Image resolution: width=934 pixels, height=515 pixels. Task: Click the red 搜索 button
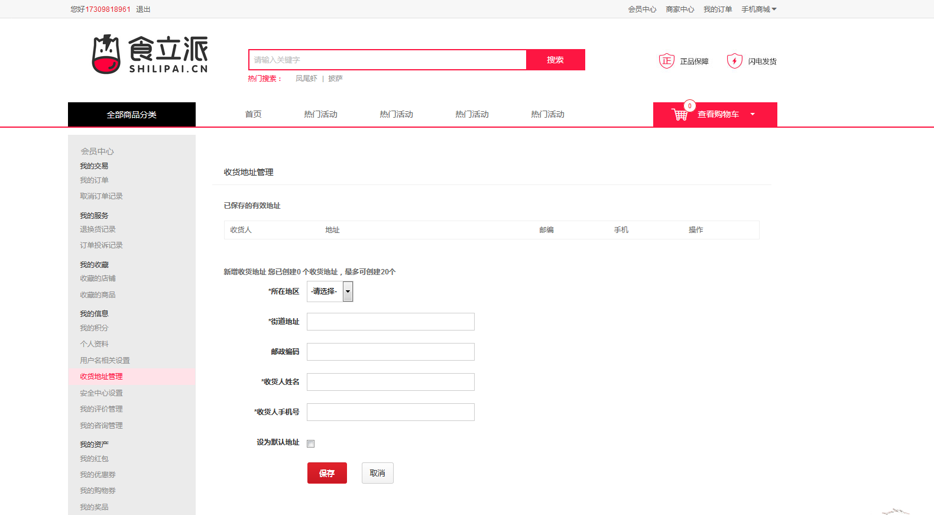point(555,60)
